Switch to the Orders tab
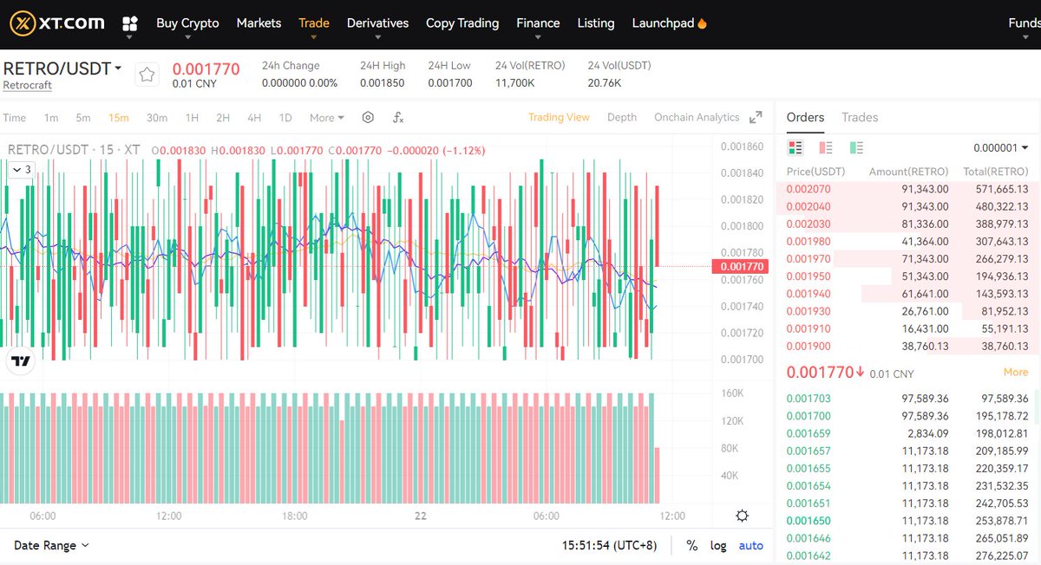The height and width of the screenshot is (565, 1041). 805,118
